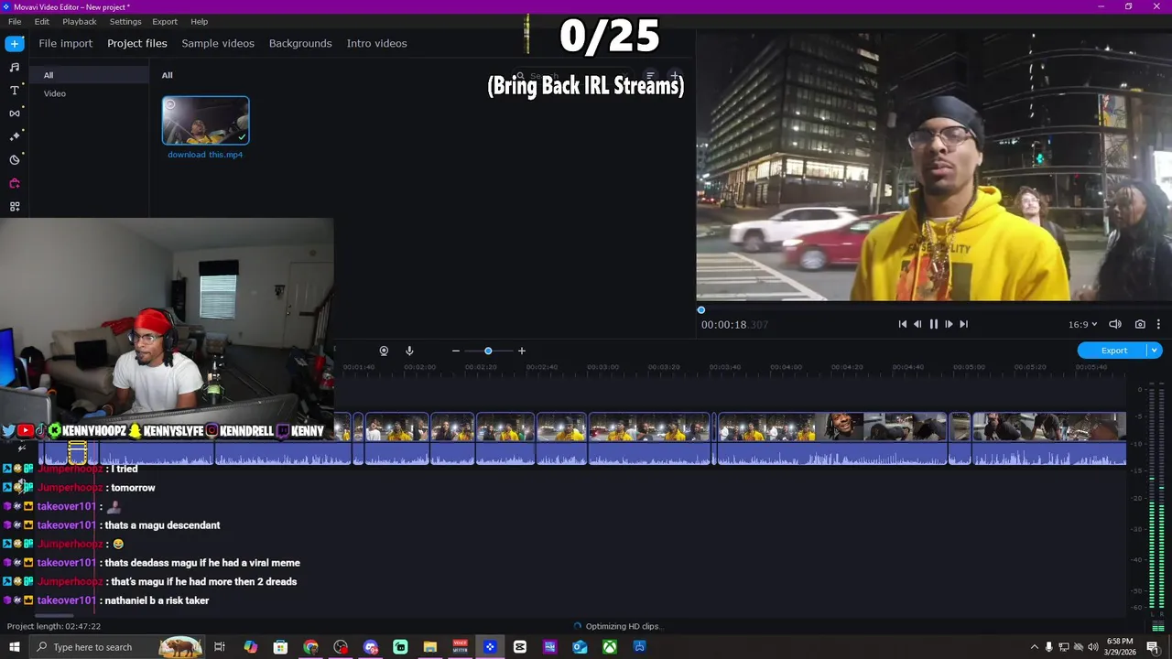Viewport: 1172px width, 659px height.
Task: Adjust the timeline zoom slider handle
Action: click(x=488, y=351)
